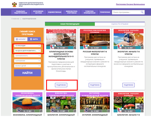Select the Оценка по отзывам tab

click(x=120, y=24)
